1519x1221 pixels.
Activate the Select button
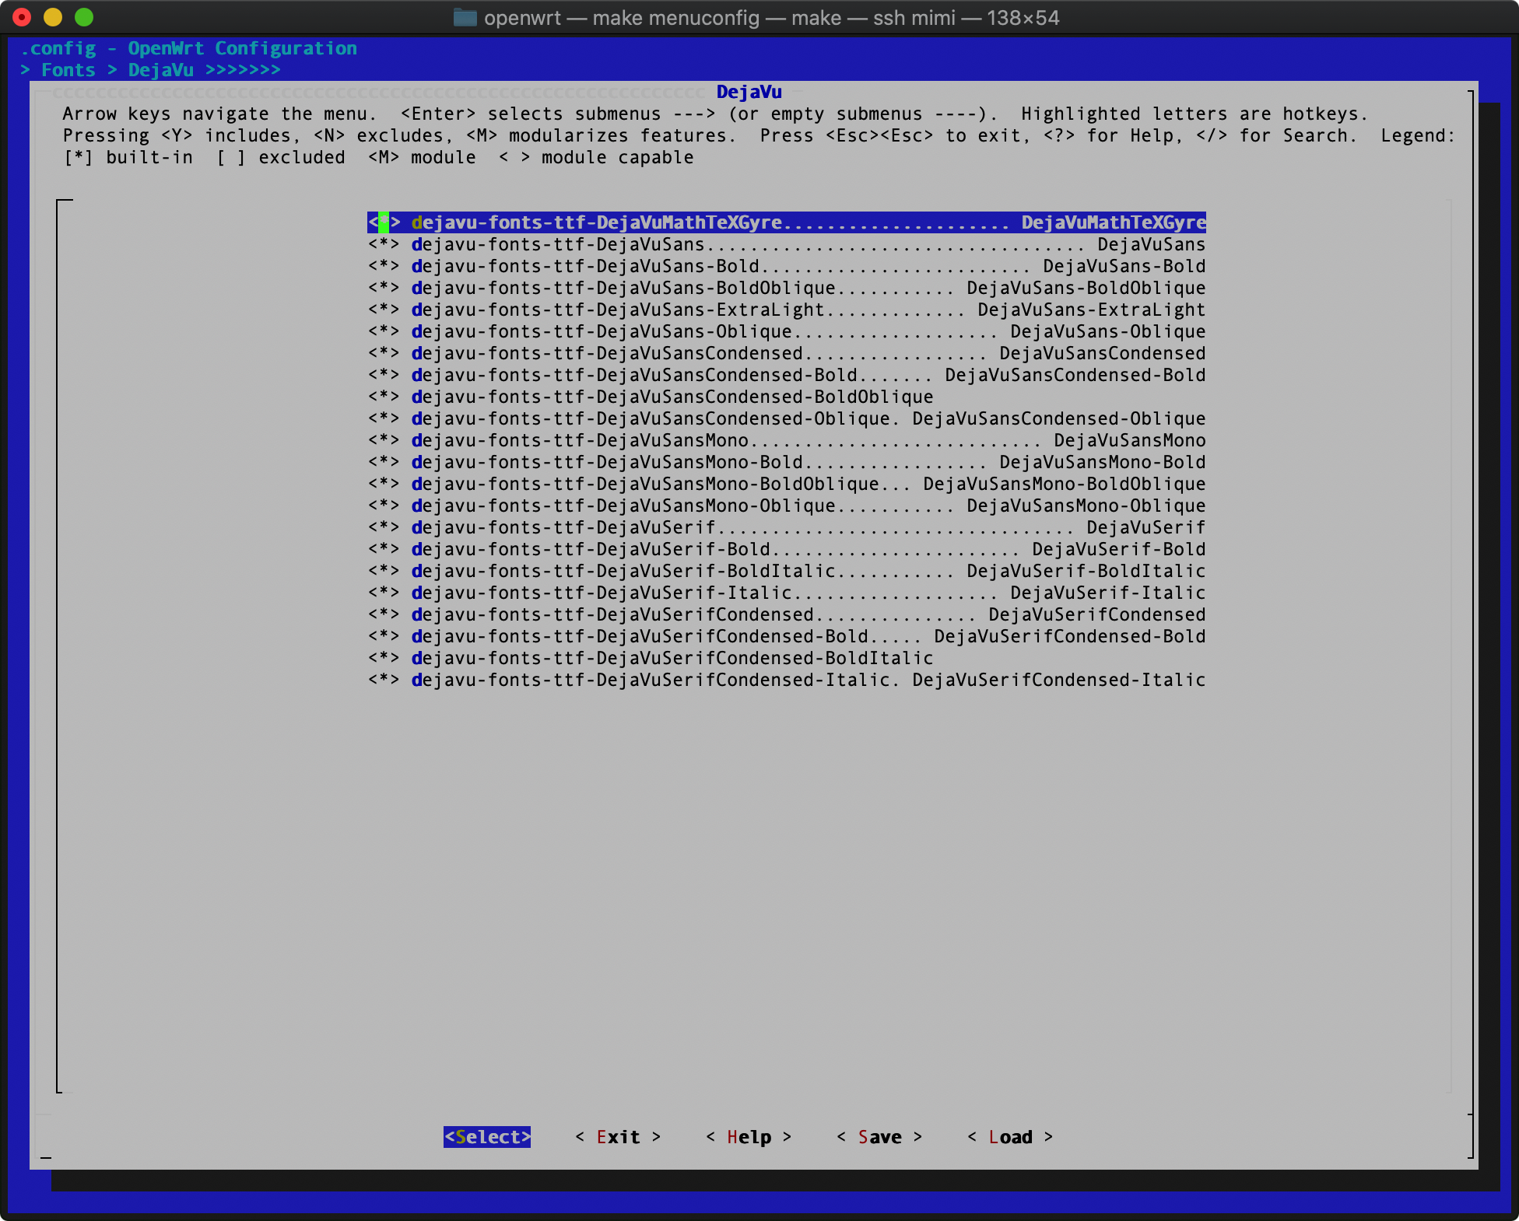click(x=487, y=1137)
